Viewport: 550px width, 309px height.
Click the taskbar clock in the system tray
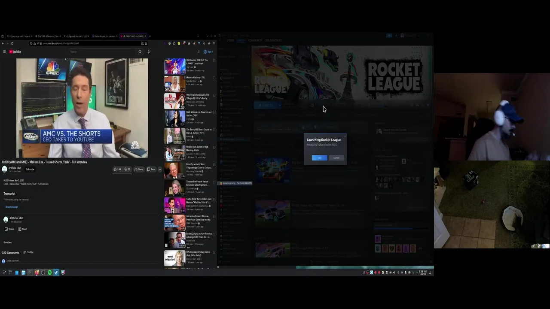(423, 273)
